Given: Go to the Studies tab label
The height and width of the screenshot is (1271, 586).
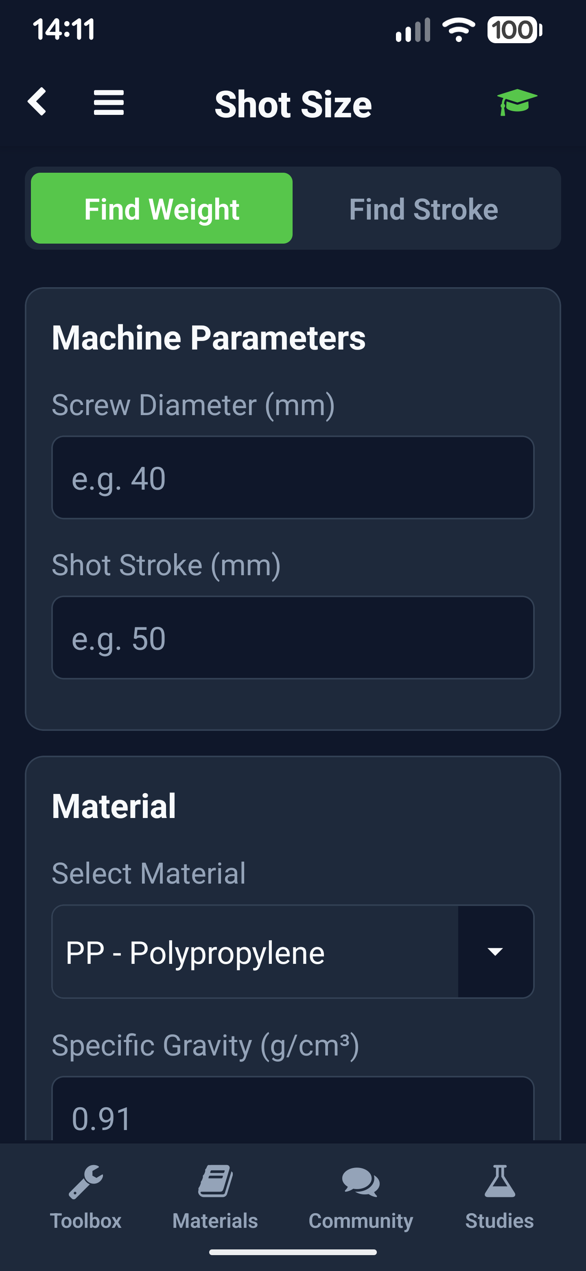Looking at the screenshot, I should tap(499, 1220).
